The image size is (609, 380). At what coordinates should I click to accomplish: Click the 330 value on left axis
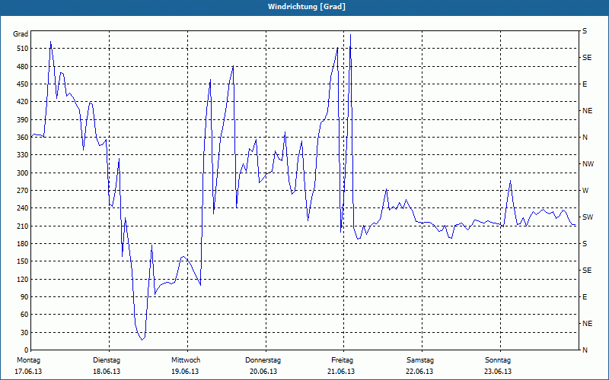coord(23,155)
